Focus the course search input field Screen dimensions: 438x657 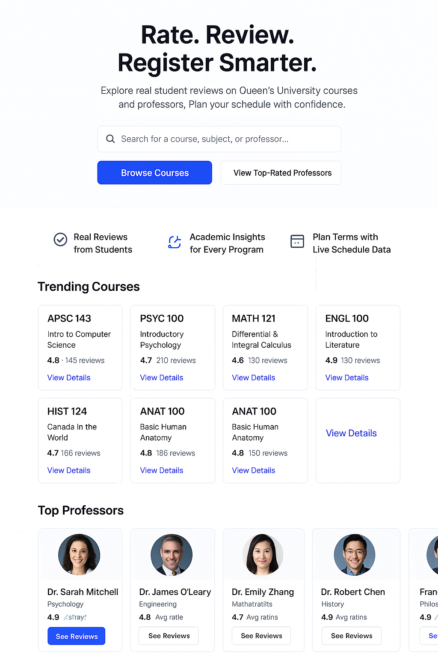[x=219, y=139]
